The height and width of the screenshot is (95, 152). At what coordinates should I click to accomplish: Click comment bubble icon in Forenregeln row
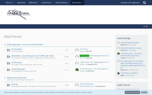(66, 50)
